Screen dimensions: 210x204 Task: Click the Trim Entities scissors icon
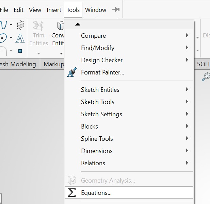(38, 26)
